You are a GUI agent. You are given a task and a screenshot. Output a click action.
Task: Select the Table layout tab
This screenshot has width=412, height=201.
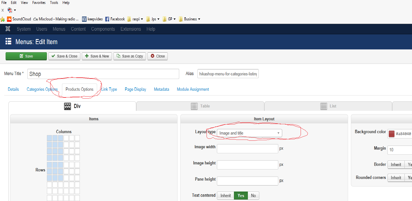point(200,106)
